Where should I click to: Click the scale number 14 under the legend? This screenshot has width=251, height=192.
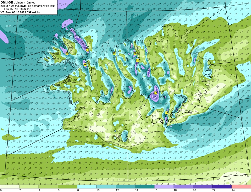[137, 190]
